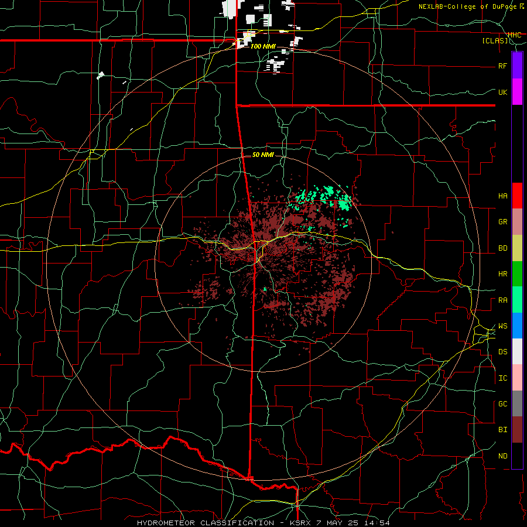This screenshot has width=527, height=527.
Task: Click the DS legend label
Action: pos(502,352)
